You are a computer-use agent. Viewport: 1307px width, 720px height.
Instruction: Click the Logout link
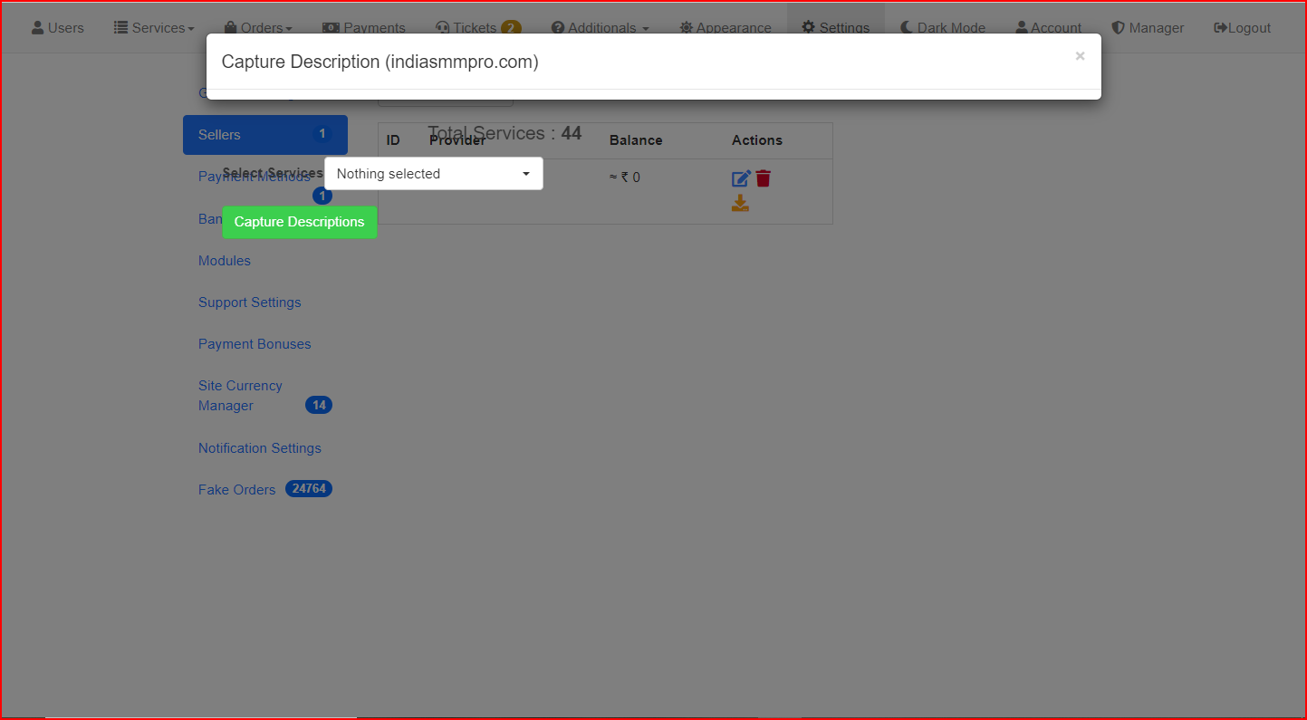1242,27
